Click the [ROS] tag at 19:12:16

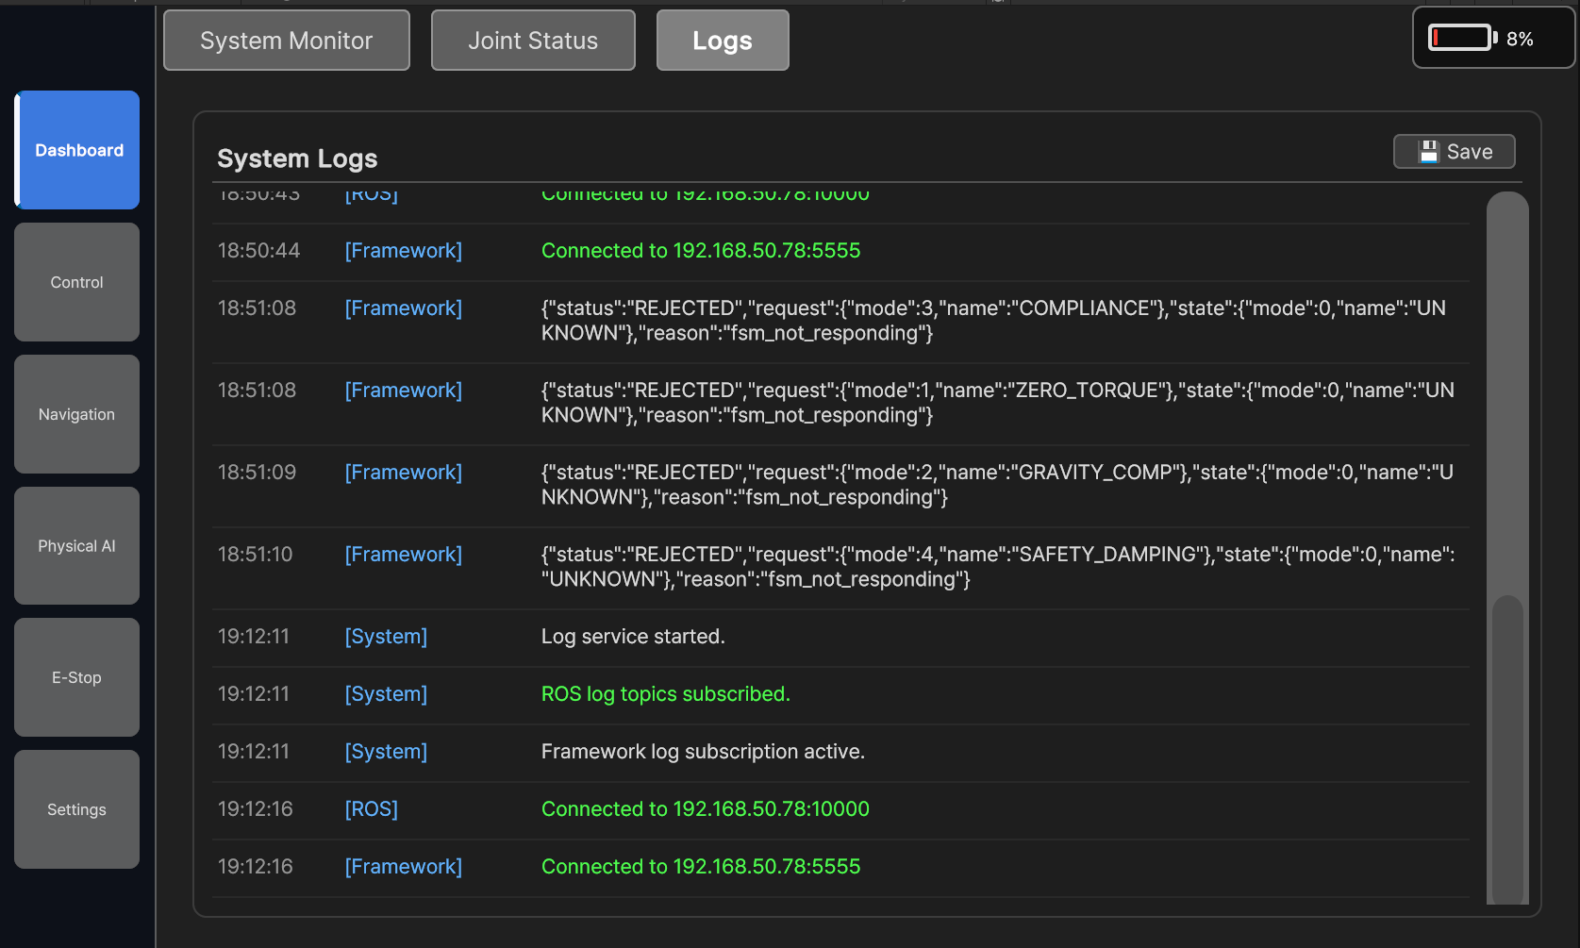(371, 809)
